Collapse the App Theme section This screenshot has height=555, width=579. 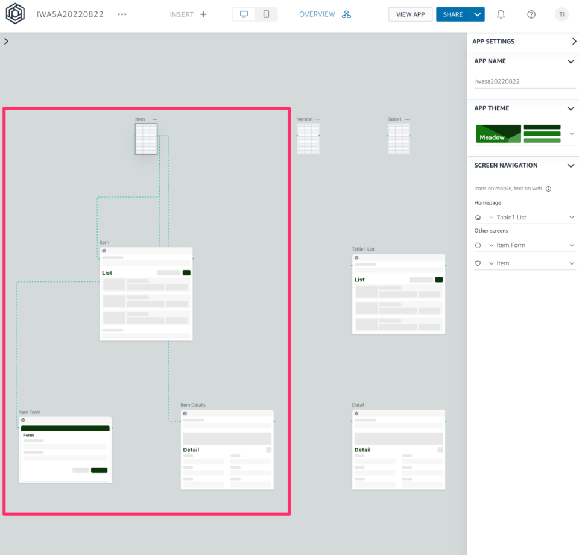[x=571, y=108]
